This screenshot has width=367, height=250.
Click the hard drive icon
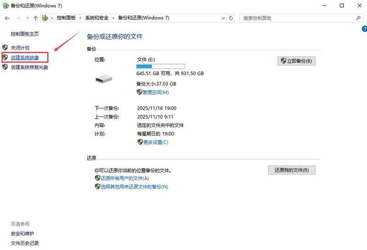coord(104,79)
